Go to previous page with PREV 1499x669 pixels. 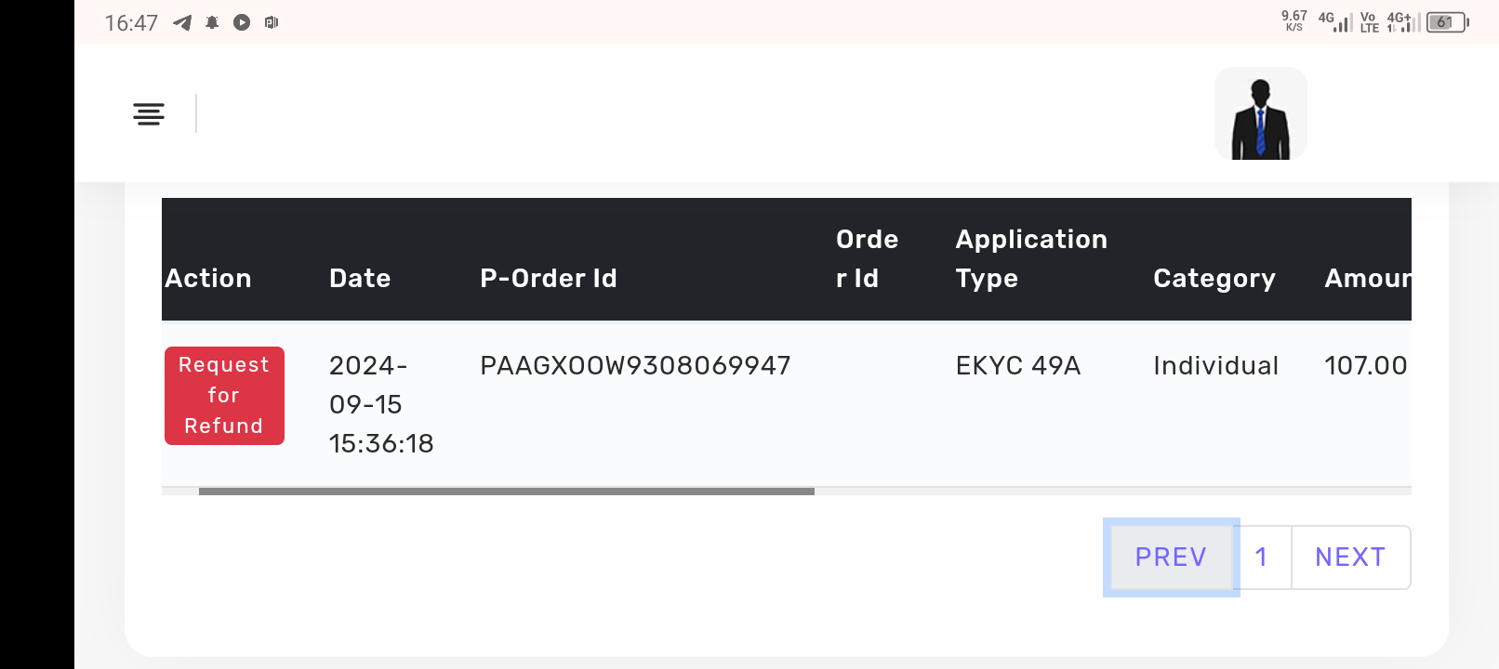pos(1171,557)
